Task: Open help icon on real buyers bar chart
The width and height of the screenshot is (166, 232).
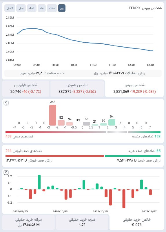Action: click(6, 173)
